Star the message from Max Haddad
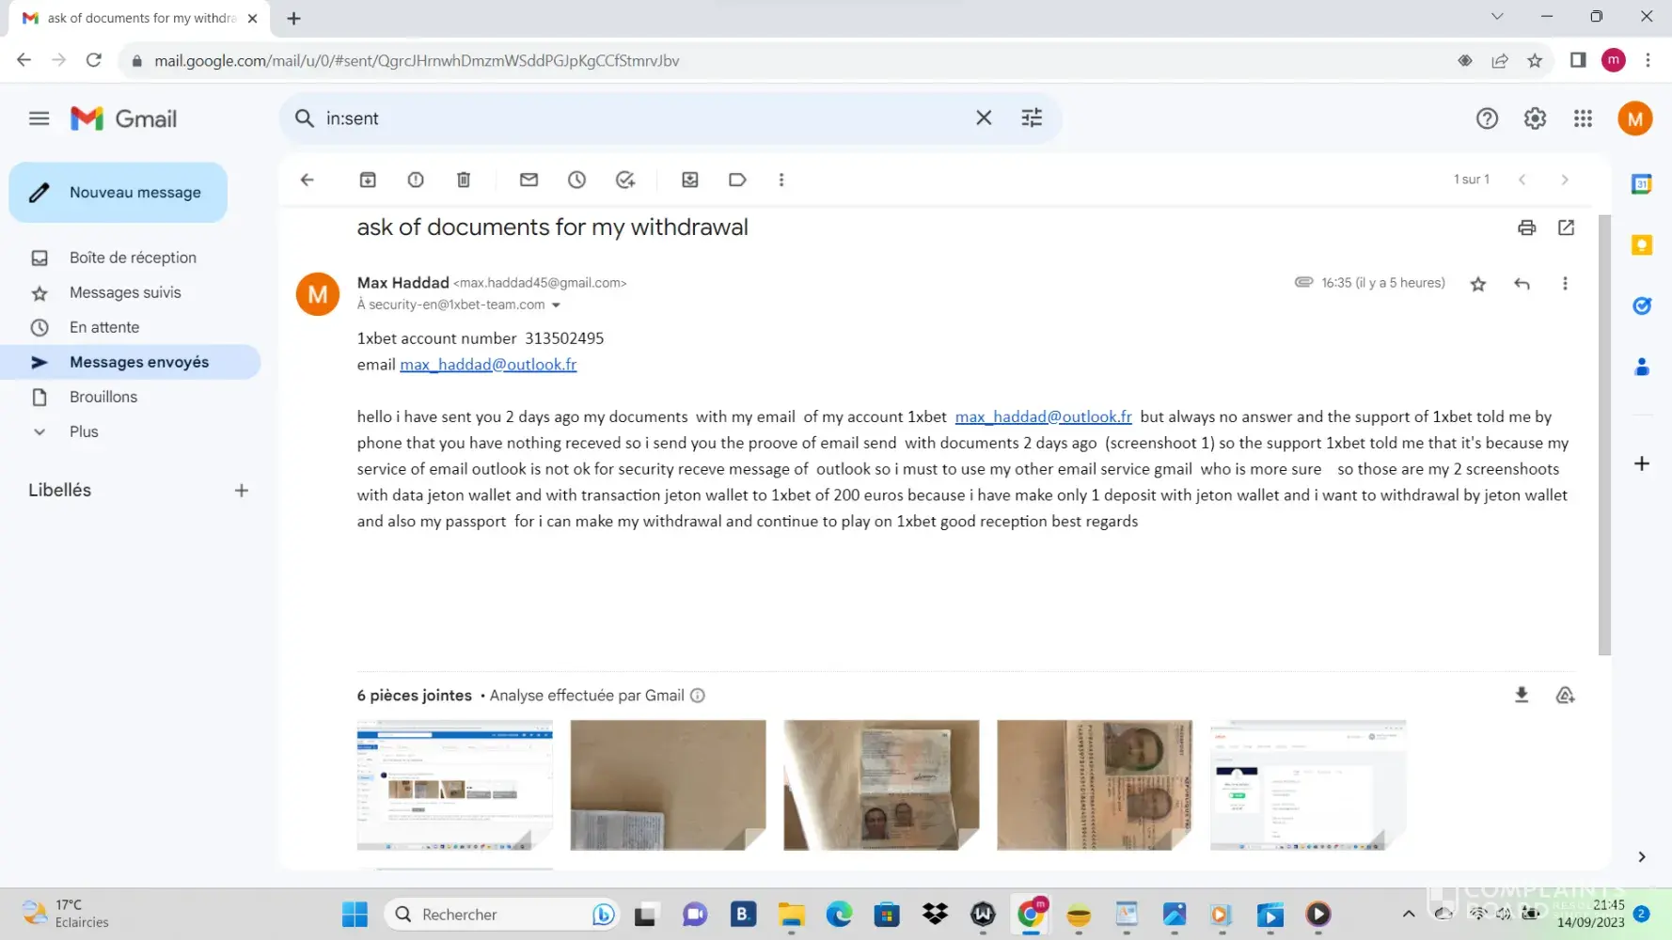The image size is (1672, 940). [1478, 284]
